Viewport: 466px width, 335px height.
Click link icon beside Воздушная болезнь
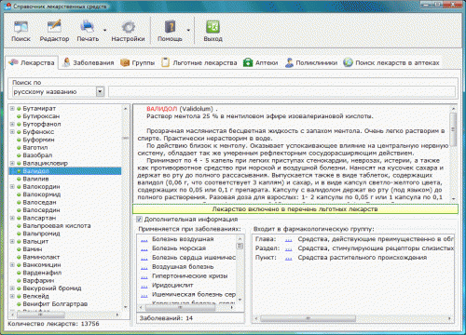(144, 268)
